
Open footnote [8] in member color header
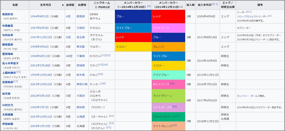[149, 6]
